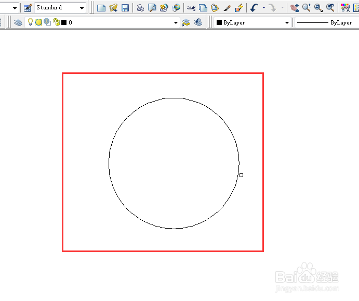Expand the layer list dropdown arrow
Viewport: 359px width, 301px height.
click(176, 23)
